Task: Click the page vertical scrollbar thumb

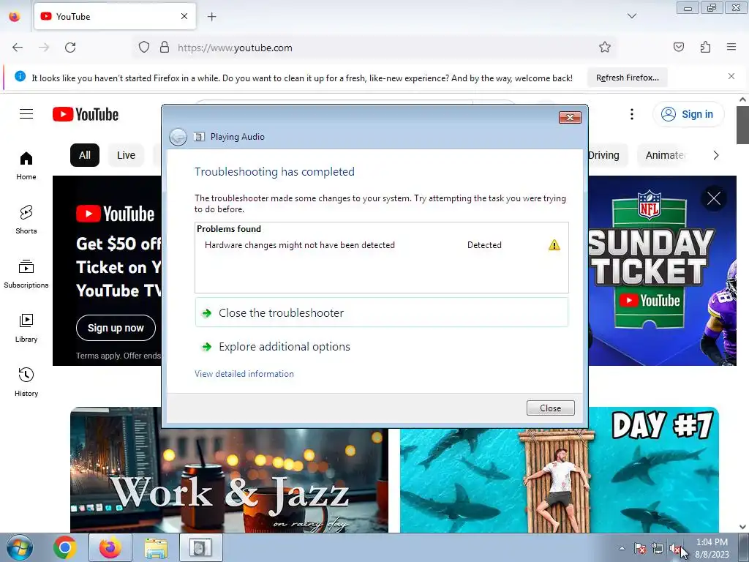Action: tap(742, 124)
